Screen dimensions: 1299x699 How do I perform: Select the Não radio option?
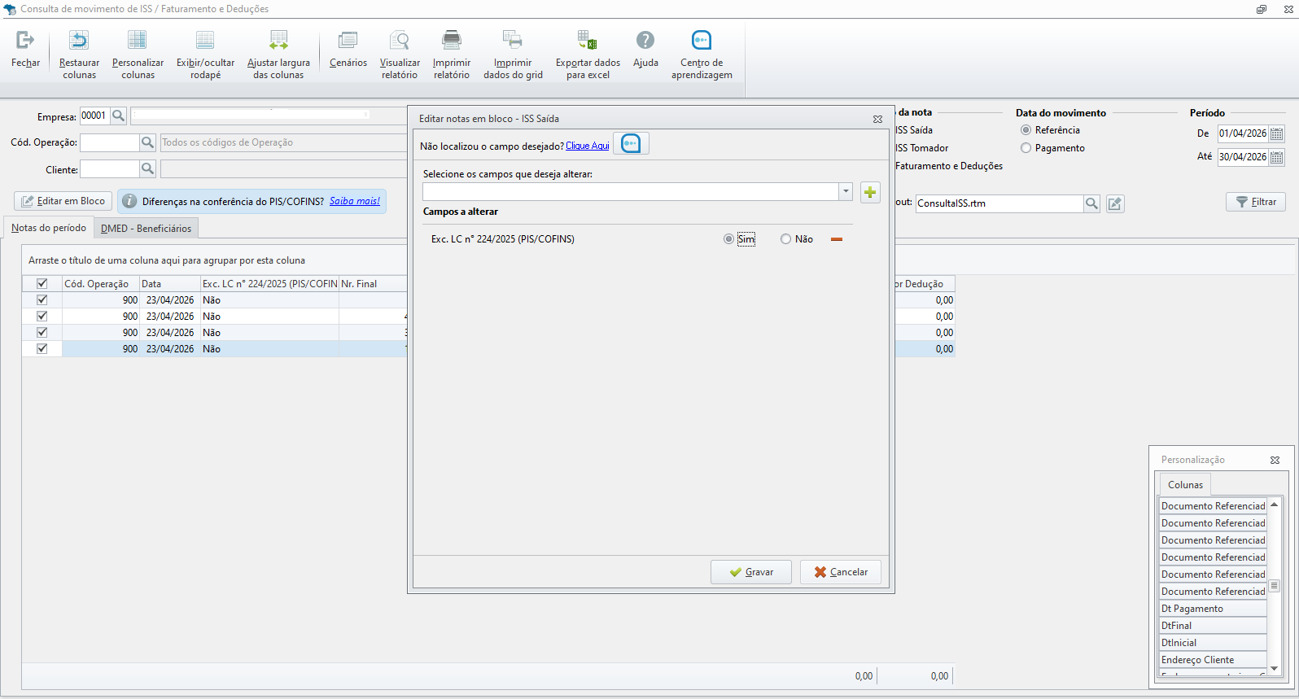(785, 239)
